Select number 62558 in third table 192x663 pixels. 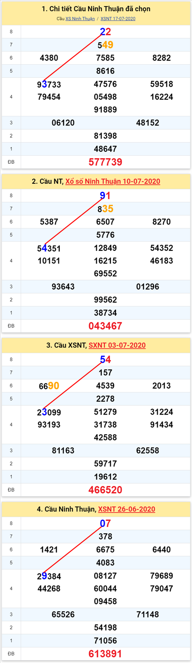(x=148, y=451)
